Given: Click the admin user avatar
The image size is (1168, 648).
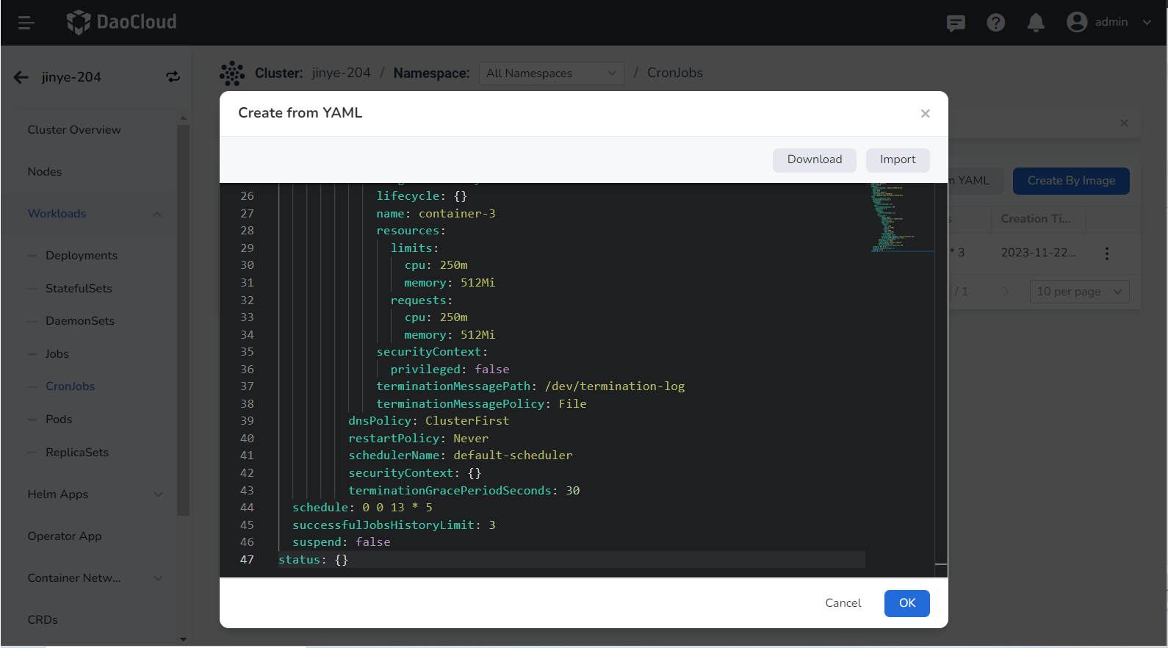Looking at the screenshot, I should [x=1077, y=22].
